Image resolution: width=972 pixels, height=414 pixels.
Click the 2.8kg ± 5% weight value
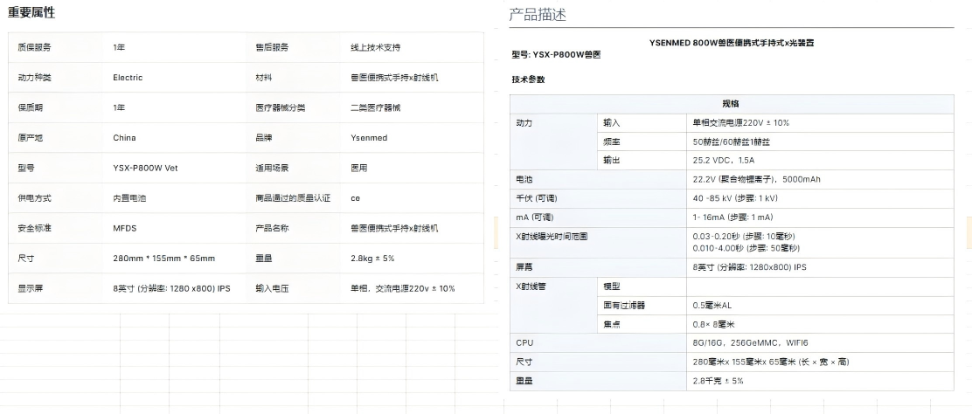tap(372, 259)
